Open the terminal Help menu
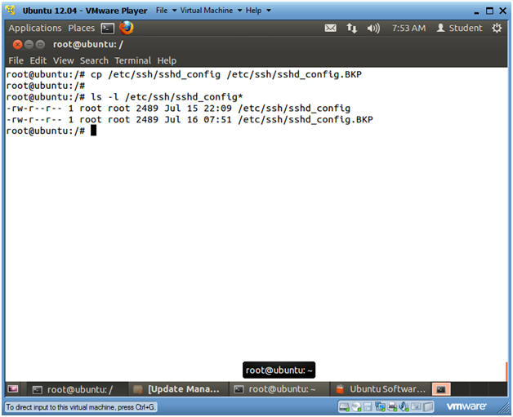This screenshot has width=513, height=417. [x=167, y=60]
